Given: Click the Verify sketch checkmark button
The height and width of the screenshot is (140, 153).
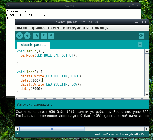Looking at the screenshot, I should pos(20,36).
